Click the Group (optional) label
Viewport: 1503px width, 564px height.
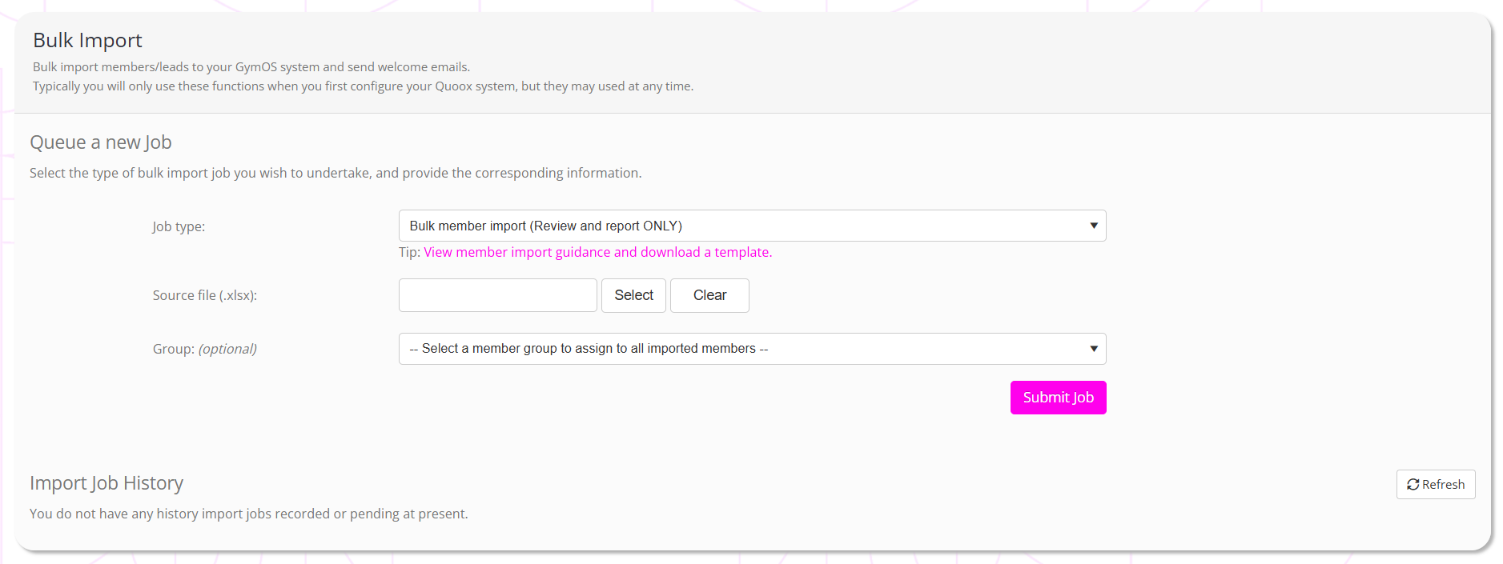point(204,349)
